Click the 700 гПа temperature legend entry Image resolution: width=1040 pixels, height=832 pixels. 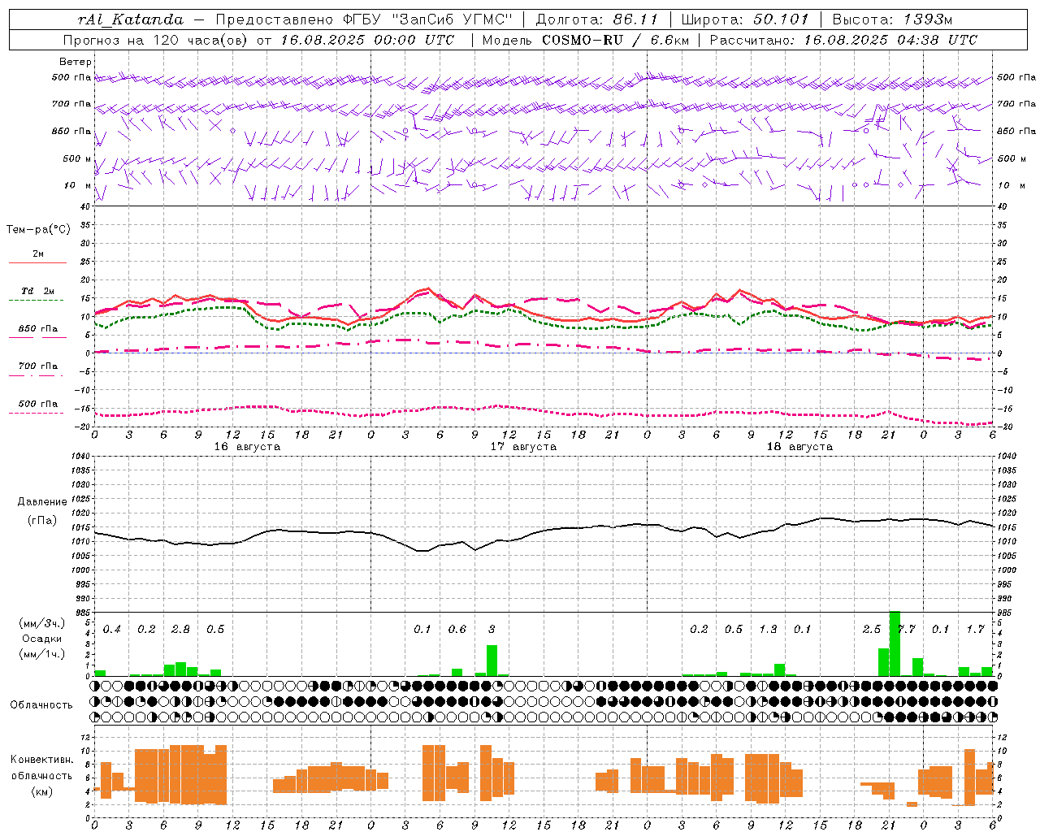click(37, 366)
